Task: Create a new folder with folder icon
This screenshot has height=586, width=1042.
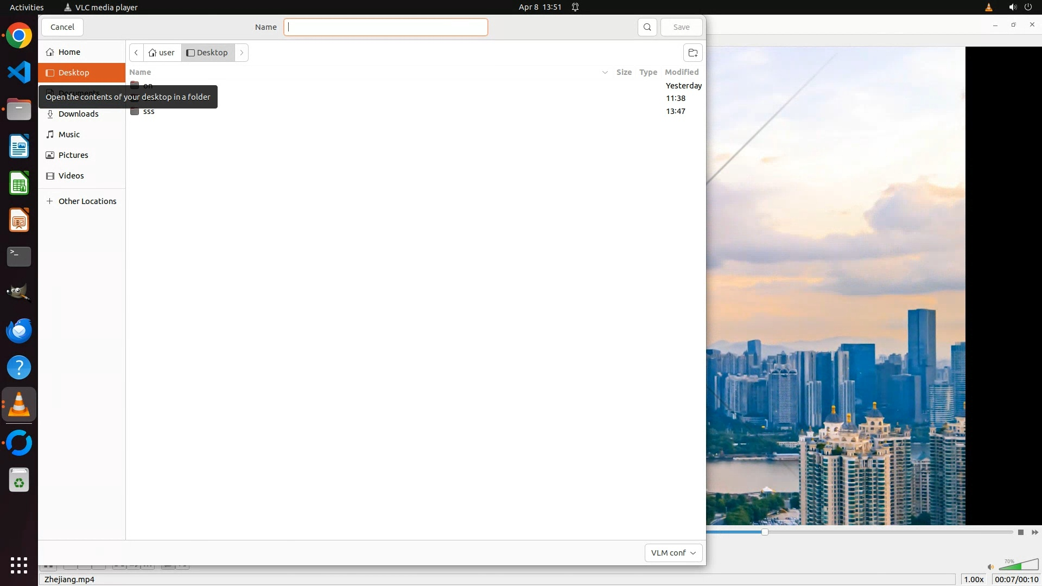Action: (692, 53)
